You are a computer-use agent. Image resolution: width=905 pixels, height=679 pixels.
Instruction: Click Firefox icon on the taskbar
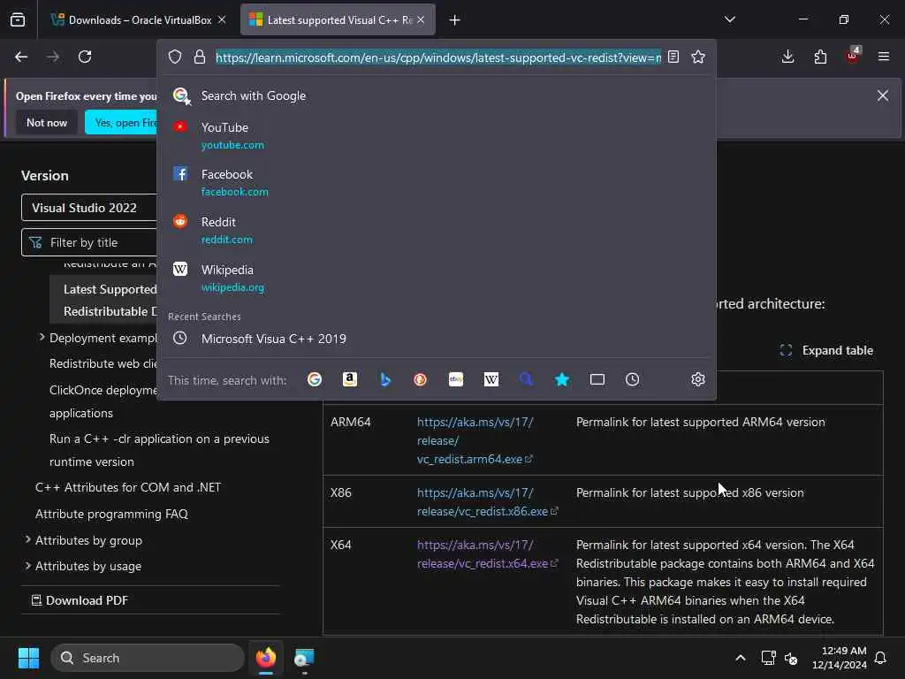pyautogui.click(x=265, y=658)
